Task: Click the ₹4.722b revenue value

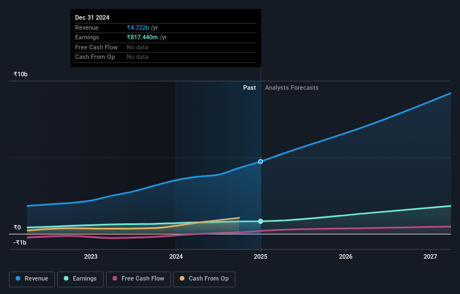Action: click(x=138, y=27)
